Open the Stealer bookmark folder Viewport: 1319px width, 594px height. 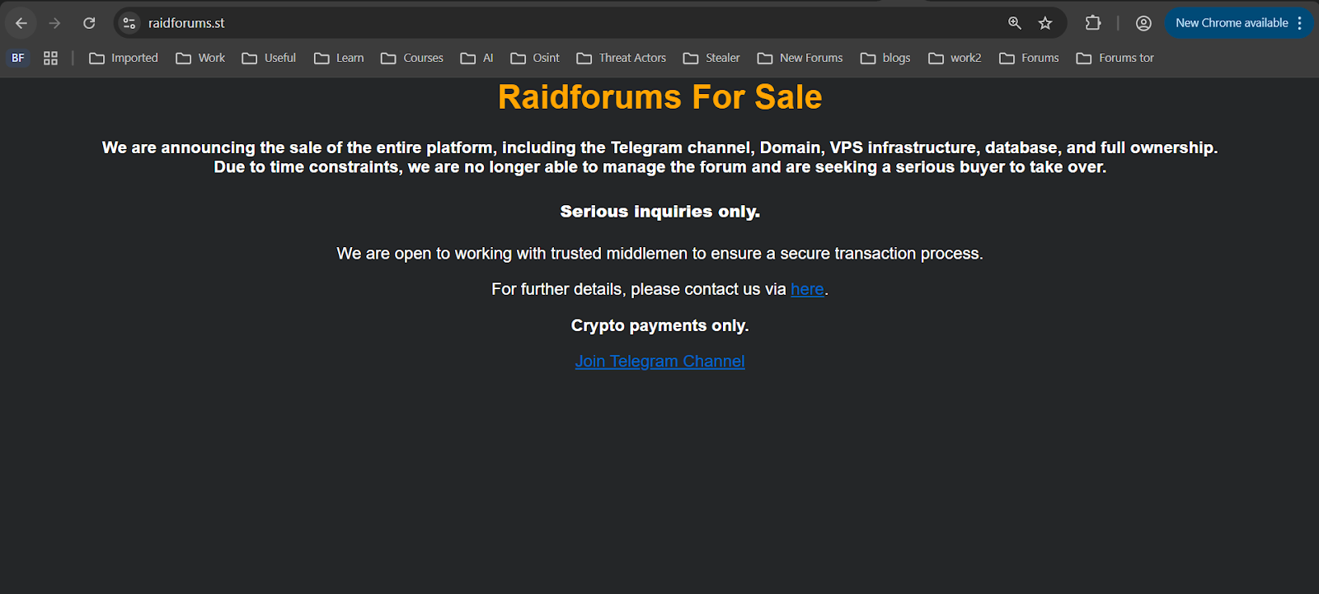point(711,58)
